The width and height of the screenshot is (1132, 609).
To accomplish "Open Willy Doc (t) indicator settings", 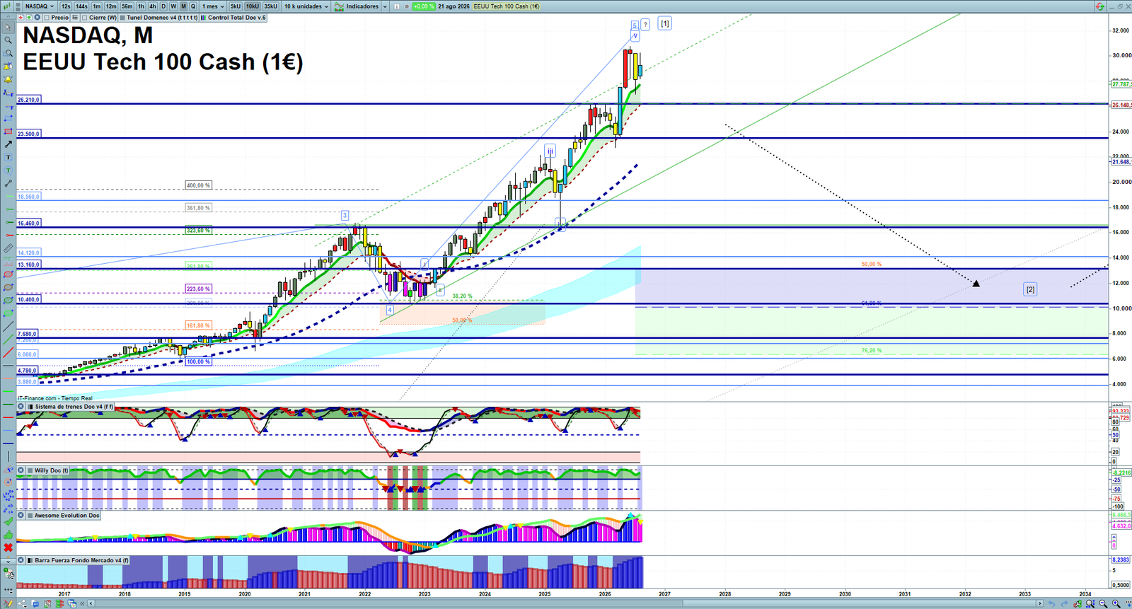I will point(48,470).
